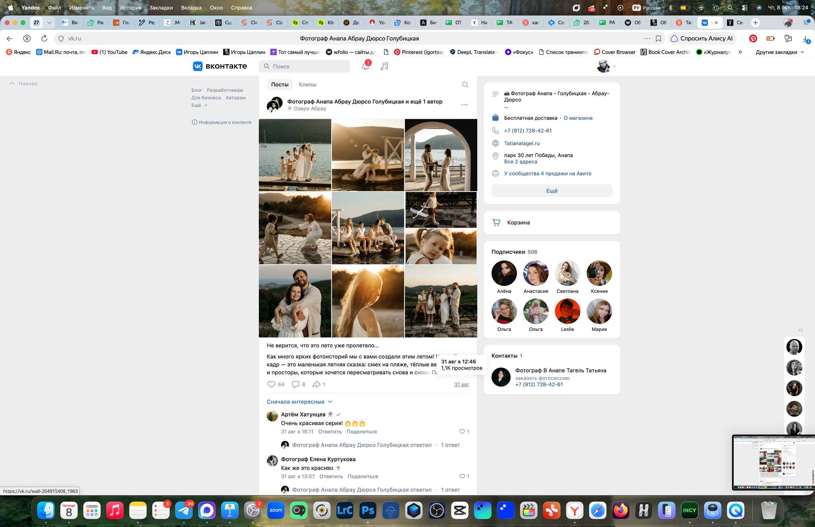Screen dimensions: 815x527
Task: Open the VK music note icon
Action: (x=384, y=66)
